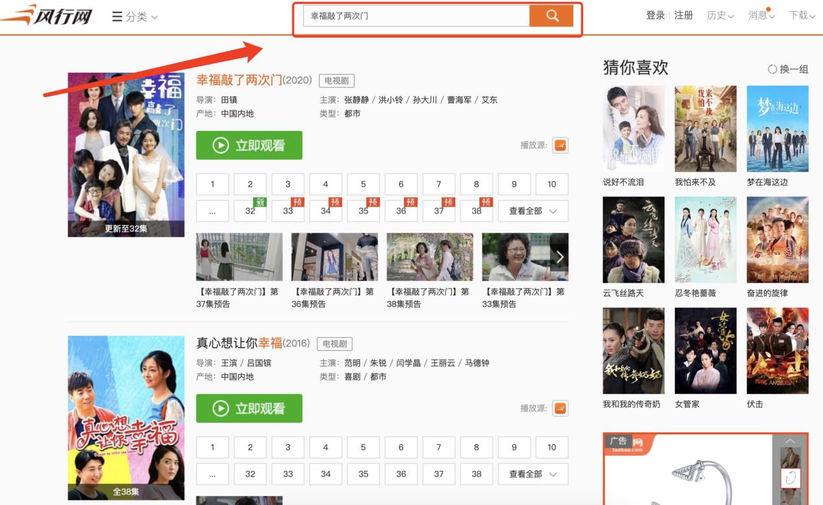Select preview episode 35 of 幸福敲了两次门
Image resolution: width=823 pixels, height=505 pixels.
click(363, 211)
